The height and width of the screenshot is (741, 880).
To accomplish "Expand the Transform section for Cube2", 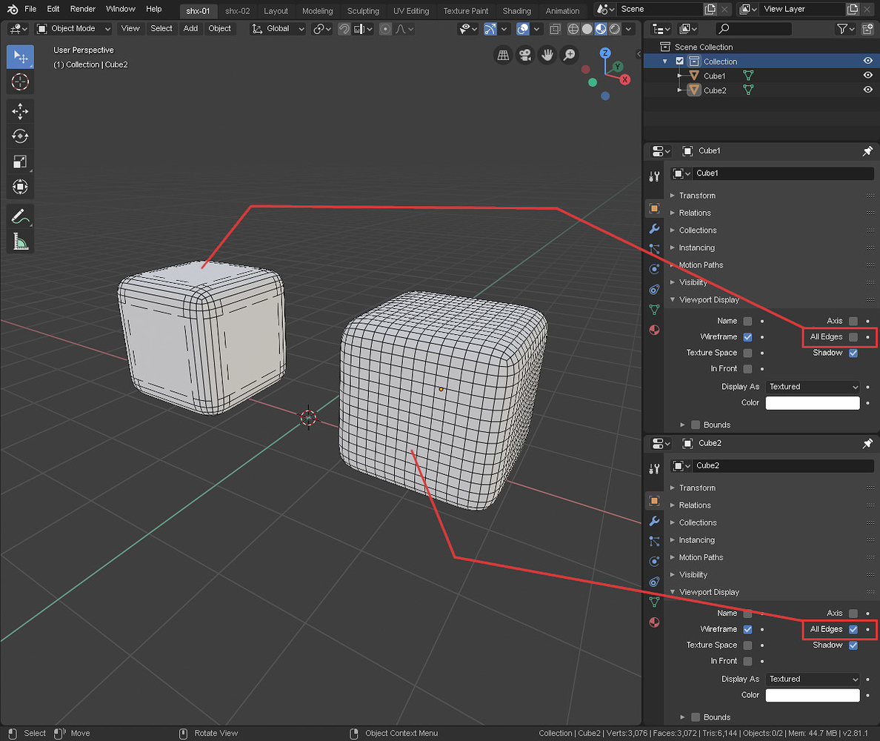I will click(x=697, y=488).
